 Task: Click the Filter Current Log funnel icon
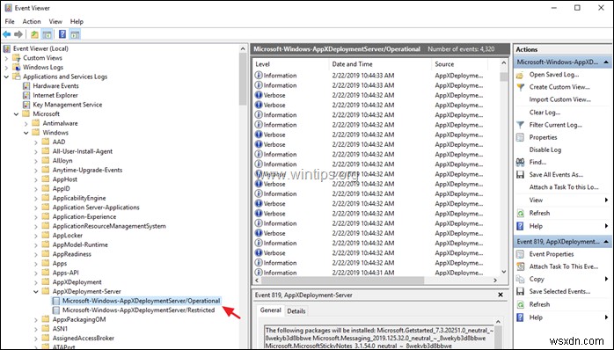point(520,125)
